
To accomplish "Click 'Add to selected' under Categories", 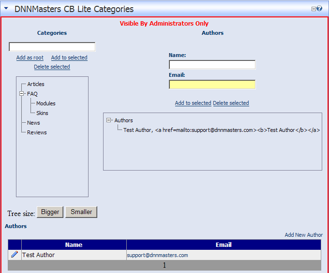I will pos(69,57).
